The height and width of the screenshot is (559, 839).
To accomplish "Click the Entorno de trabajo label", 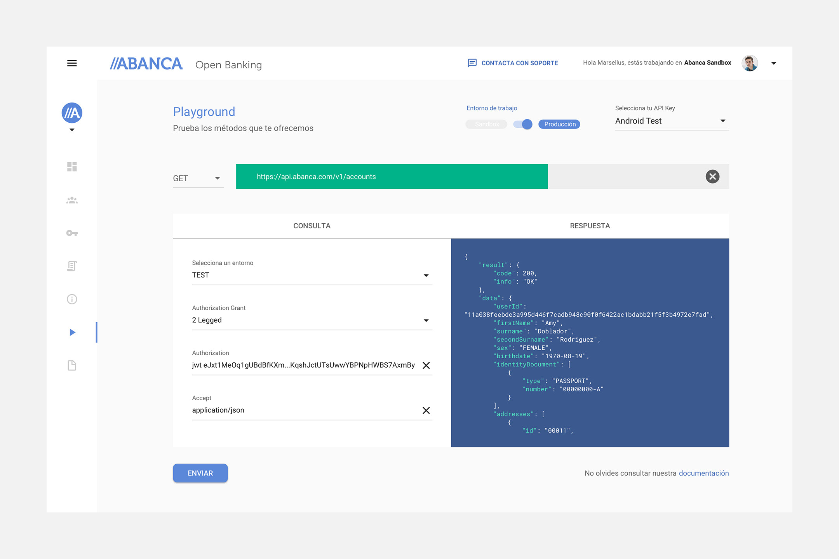I will 492,108.
